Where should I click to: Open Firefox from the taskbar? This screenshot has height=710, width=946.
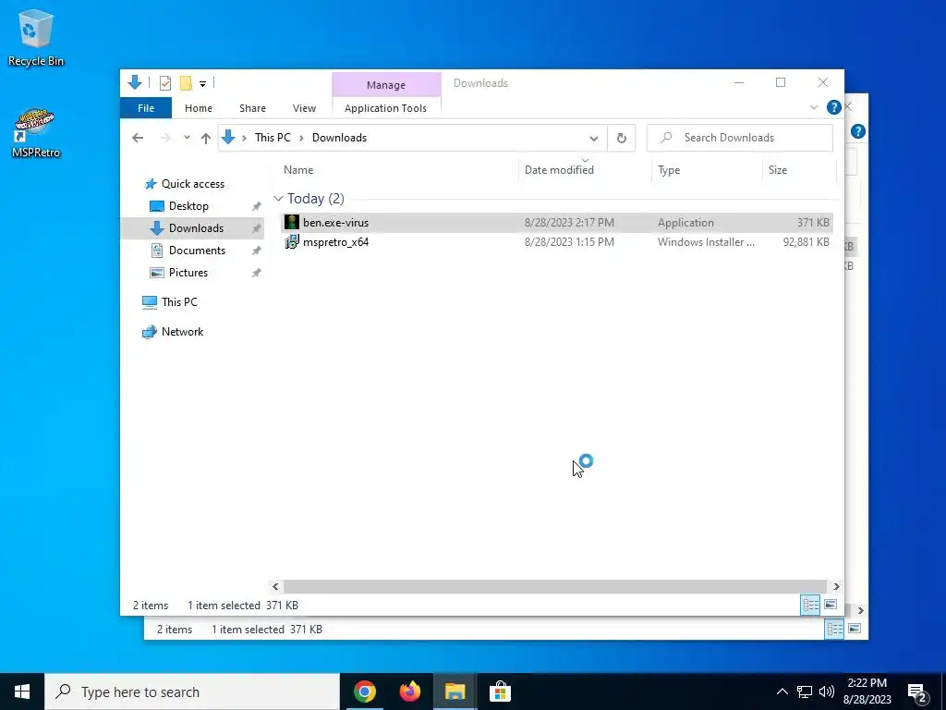409,692
